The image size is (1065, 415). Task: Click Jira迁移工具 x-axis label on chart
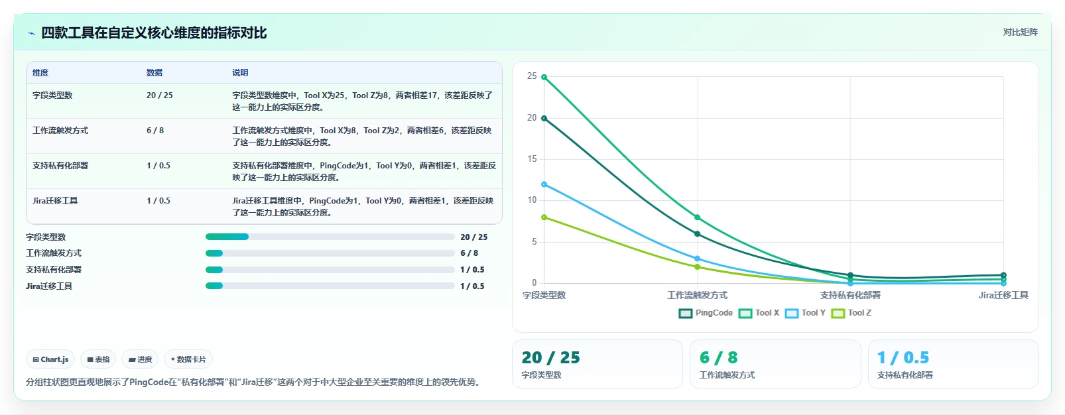tap(1003, 295)
